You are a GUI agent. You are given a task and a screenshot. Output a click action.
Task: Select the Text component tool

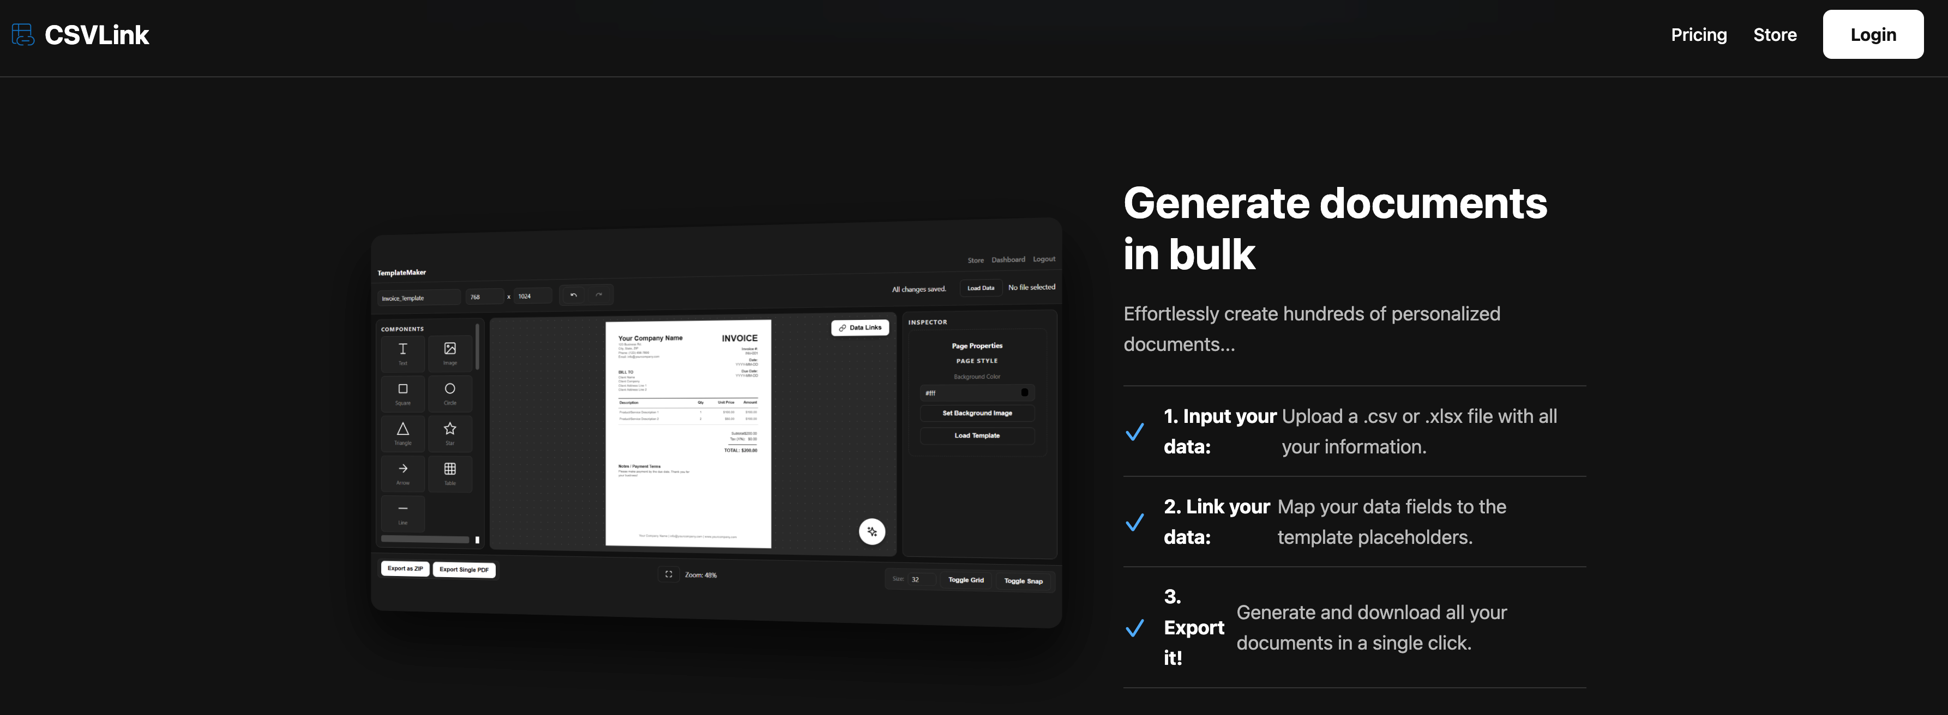click(402, 353)
